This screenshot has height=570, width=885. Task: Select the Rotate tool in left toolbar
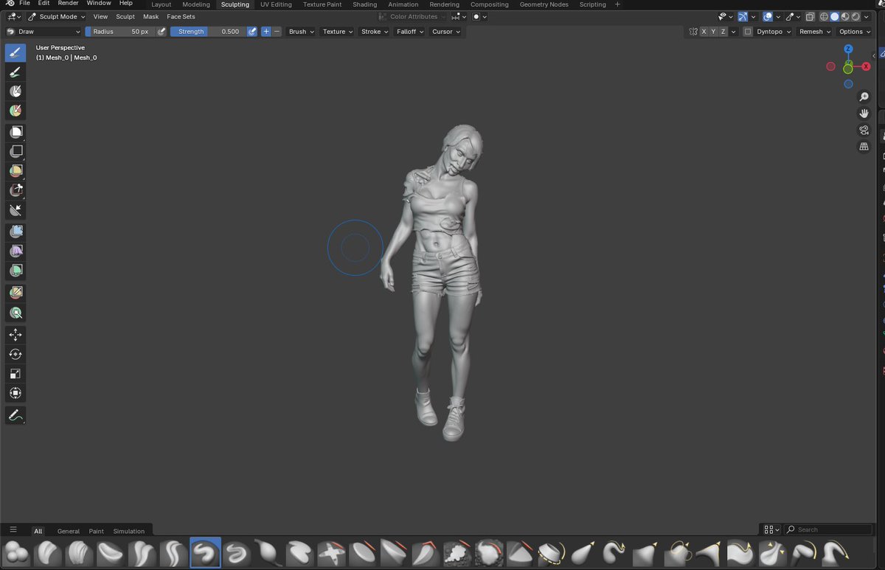click(15, 354)
